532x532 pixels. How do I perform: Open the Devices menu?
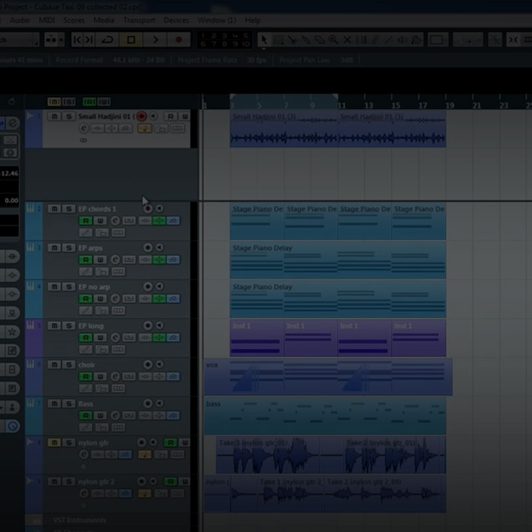click(x=176, y=21)
